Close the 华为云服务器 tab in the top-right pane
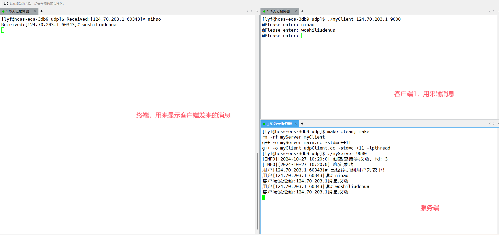Image resolution: width=499 pixels, height=235 pixels. pos(296,11)
